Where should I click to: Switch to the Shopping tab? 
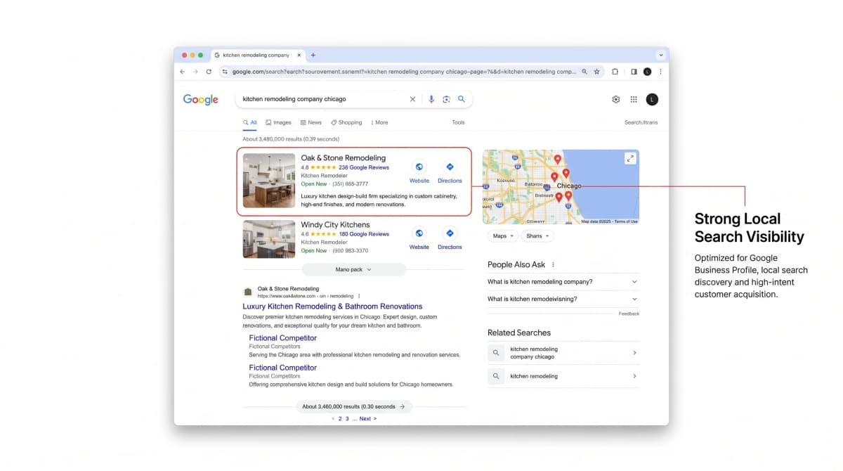coord(346,122)
